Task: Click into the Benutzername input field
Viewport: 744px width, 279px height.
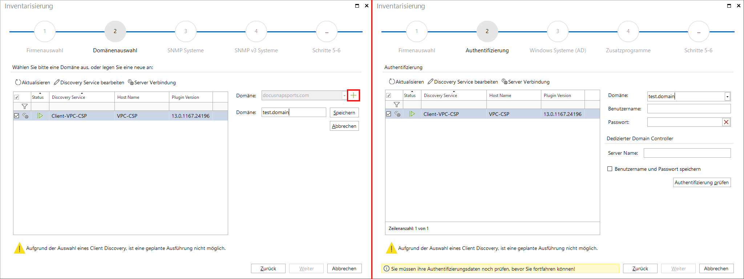Action: click(689, 109)
